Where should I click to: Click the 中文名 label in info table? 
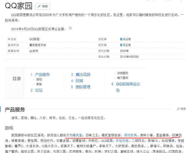12,39
